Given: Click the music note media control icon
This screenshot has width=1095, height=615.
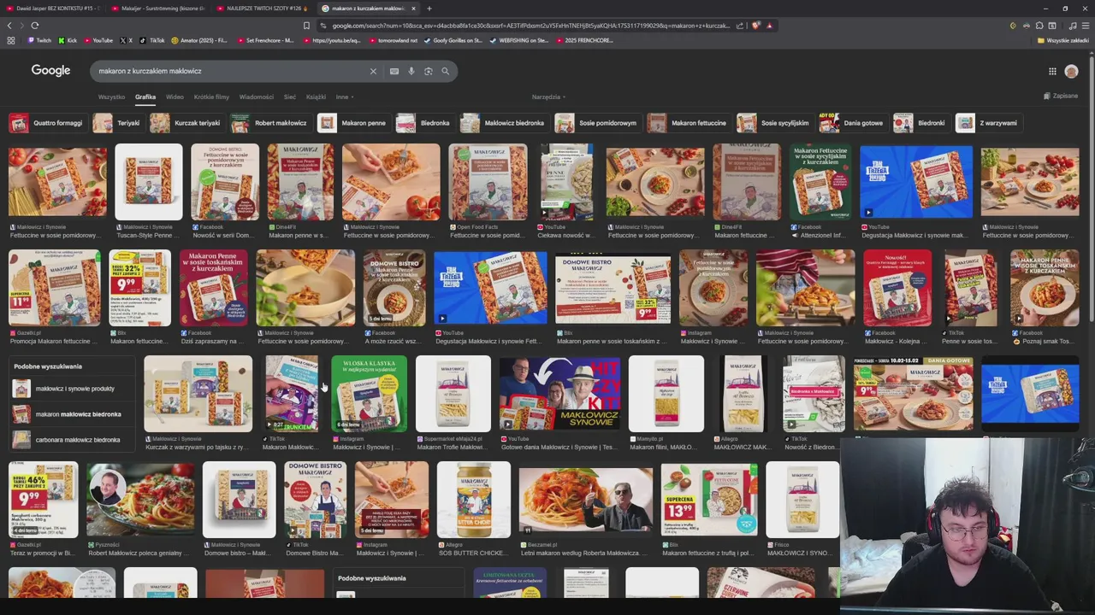Looking at the screenshot, I should 1072,26.
